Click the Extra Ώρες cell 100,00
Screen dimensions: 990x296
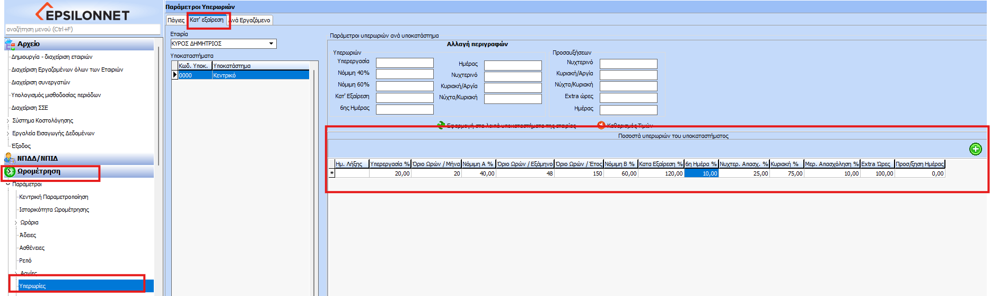click(x=877, y=173)
